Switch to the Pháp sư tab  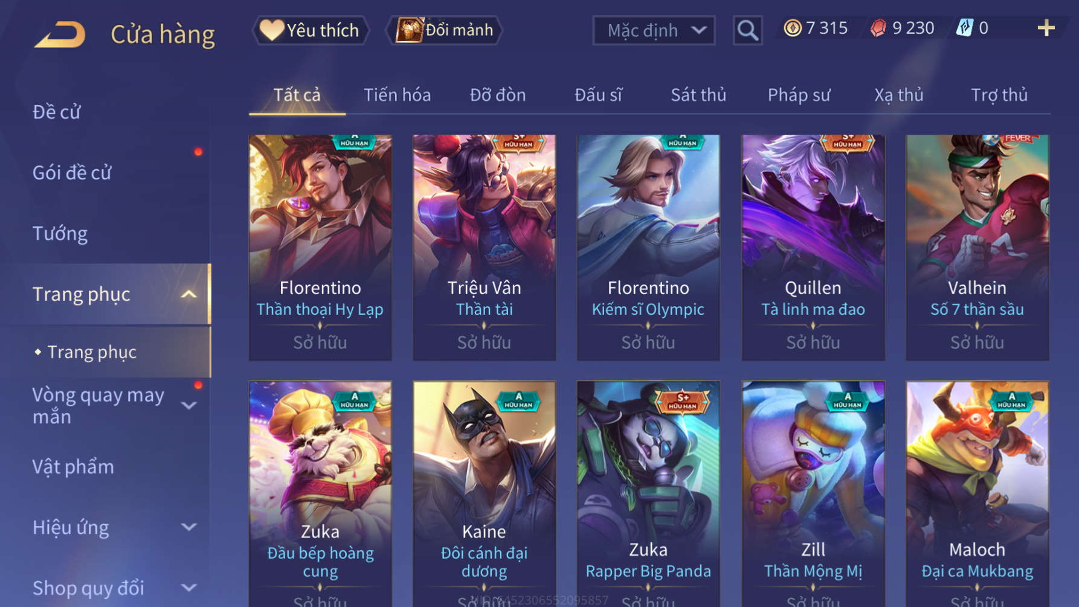[x=799, y=95]
